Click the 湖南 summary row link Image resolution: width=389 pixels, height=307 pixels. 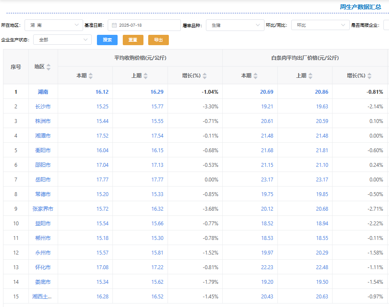(43, 92)
